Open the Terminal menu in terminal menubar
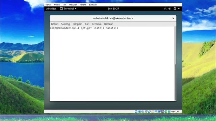The height and width of the screenshot is (121, 216). [x=97, y=24]
